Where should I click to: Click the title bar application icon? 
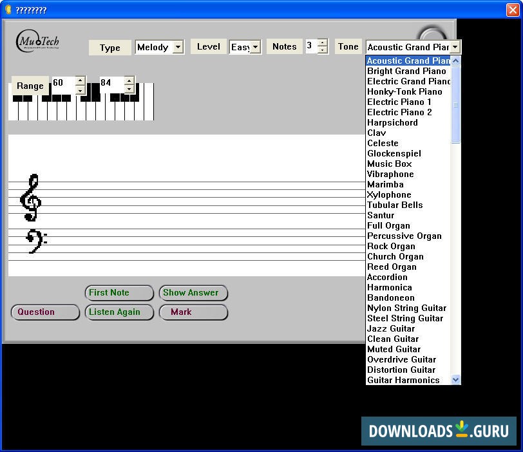point(8,10)
